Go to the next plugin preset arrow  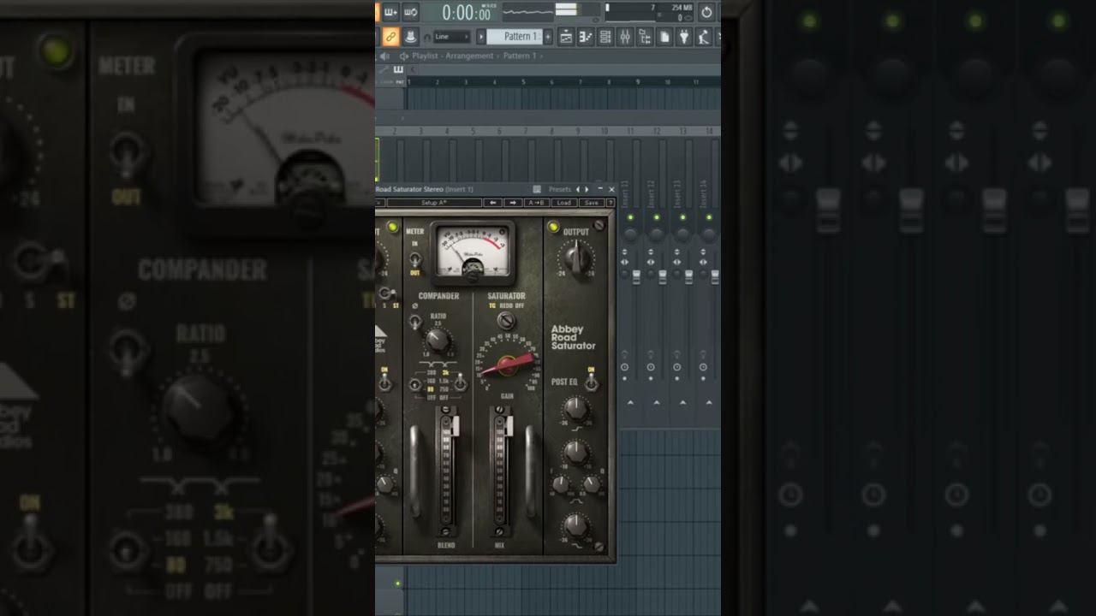coord(587,189)
